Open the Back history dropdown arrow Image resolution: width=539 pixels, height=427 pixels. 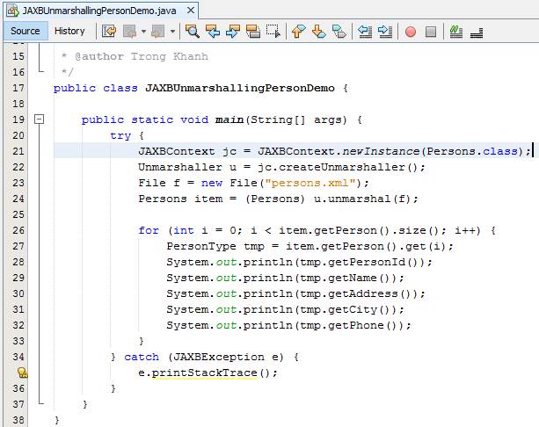(143, 32)
